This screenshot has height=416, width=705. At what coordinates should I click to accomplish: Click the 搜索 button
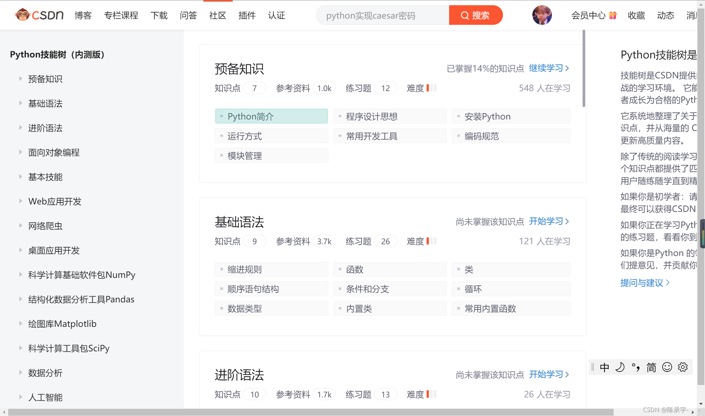click(x=476, y=15)
